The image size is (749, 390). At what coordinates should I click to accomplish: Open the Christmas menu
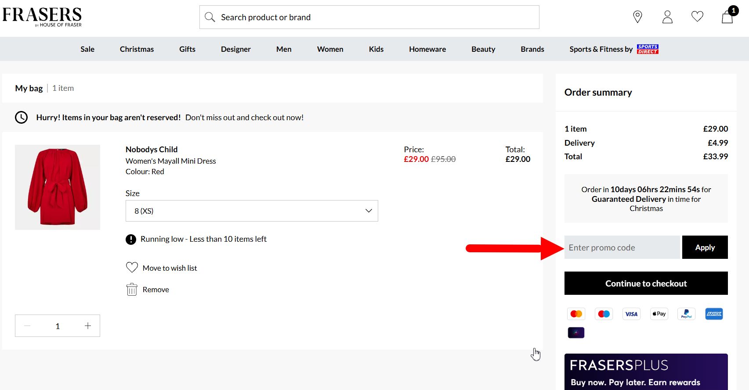[137, 49]
